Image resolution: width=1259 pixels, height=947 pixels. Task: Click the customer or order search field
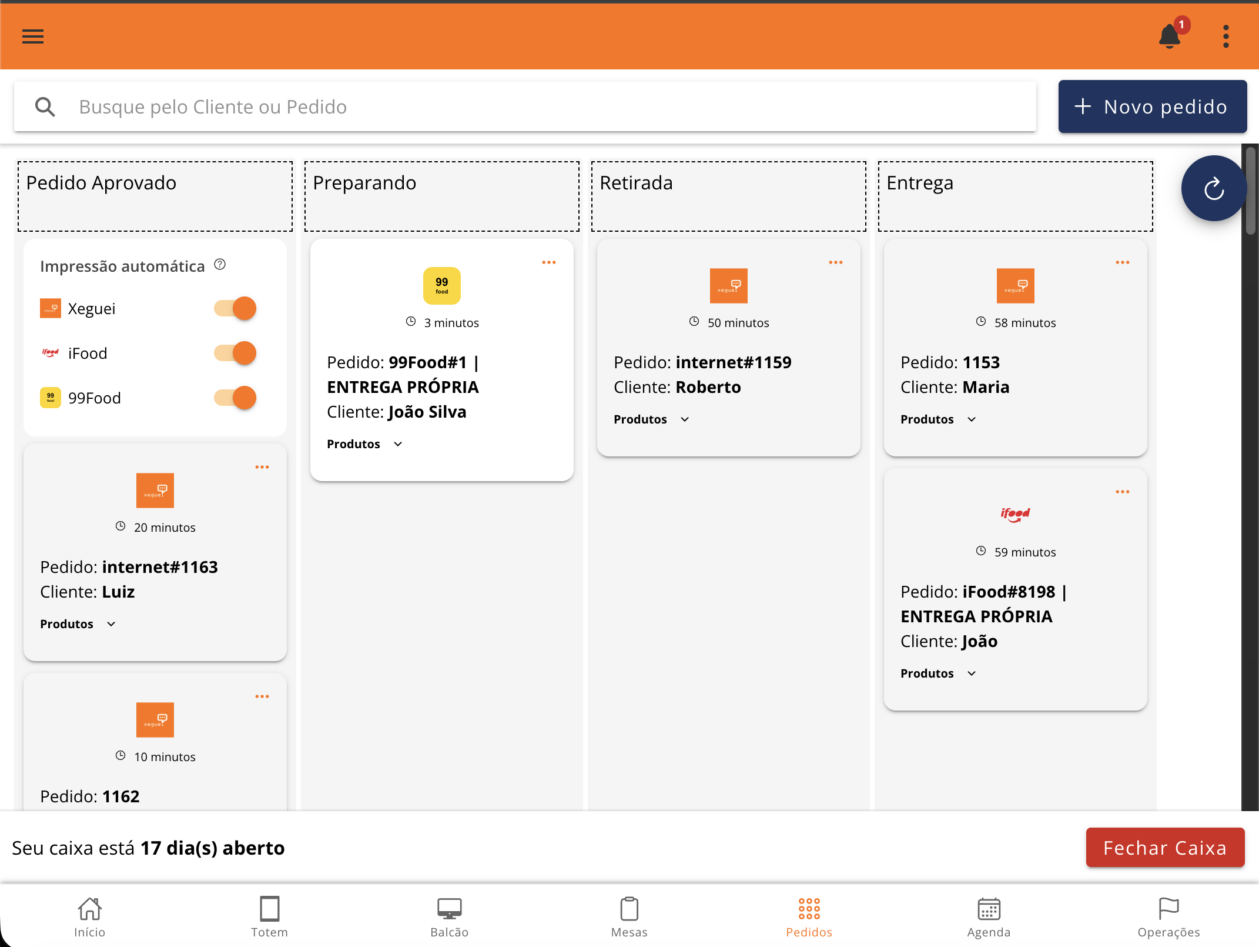click(525, 106)
